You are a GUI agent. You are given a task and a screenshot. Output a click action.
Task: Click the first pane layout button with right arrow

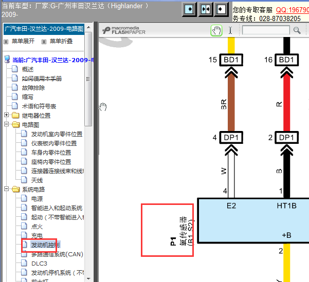tap(189, 9)
